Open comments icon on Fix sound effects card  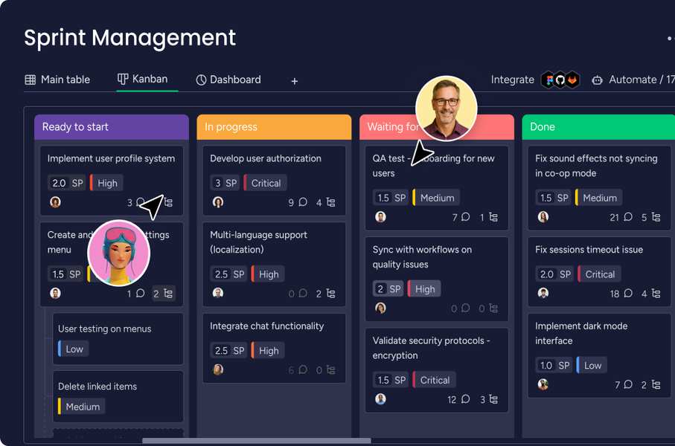[628, 217]
